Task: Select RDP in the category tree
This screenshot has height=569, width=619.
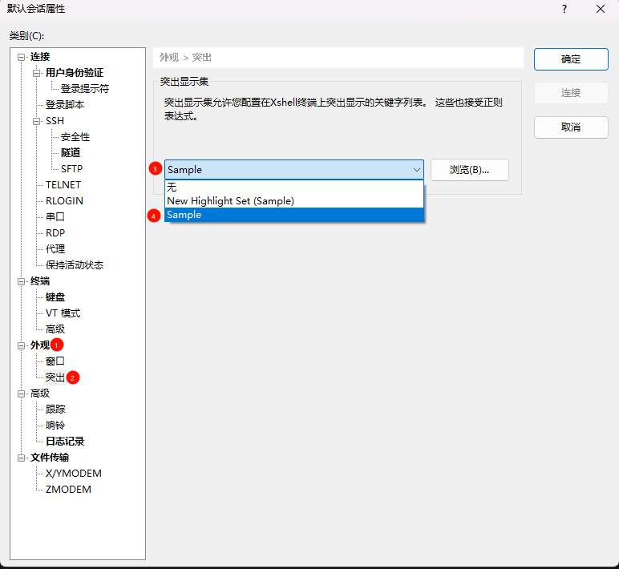Action: click(55, 232)
